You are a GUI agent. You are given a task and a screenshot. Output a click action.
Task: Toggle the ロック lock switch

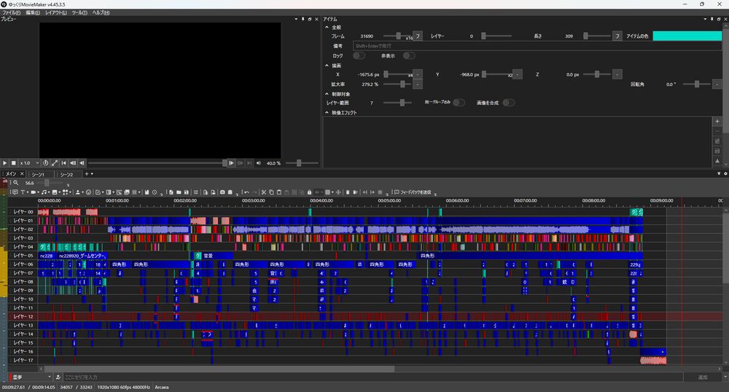(359, 55)
